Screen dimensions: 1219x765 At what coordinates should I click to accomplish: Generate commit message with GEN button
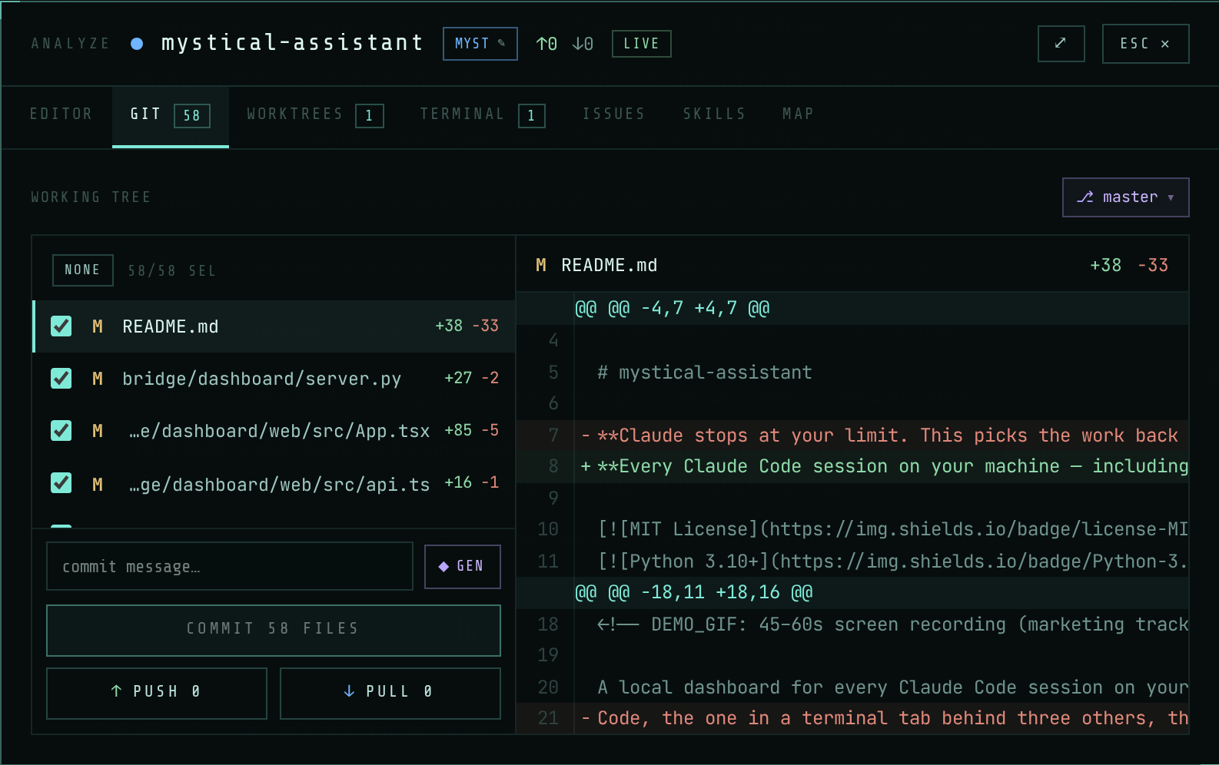click(463, 567)
